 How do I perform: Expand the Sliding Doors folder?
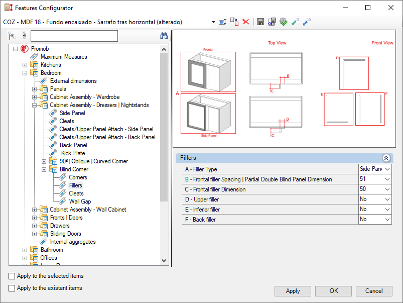(34, 234)
